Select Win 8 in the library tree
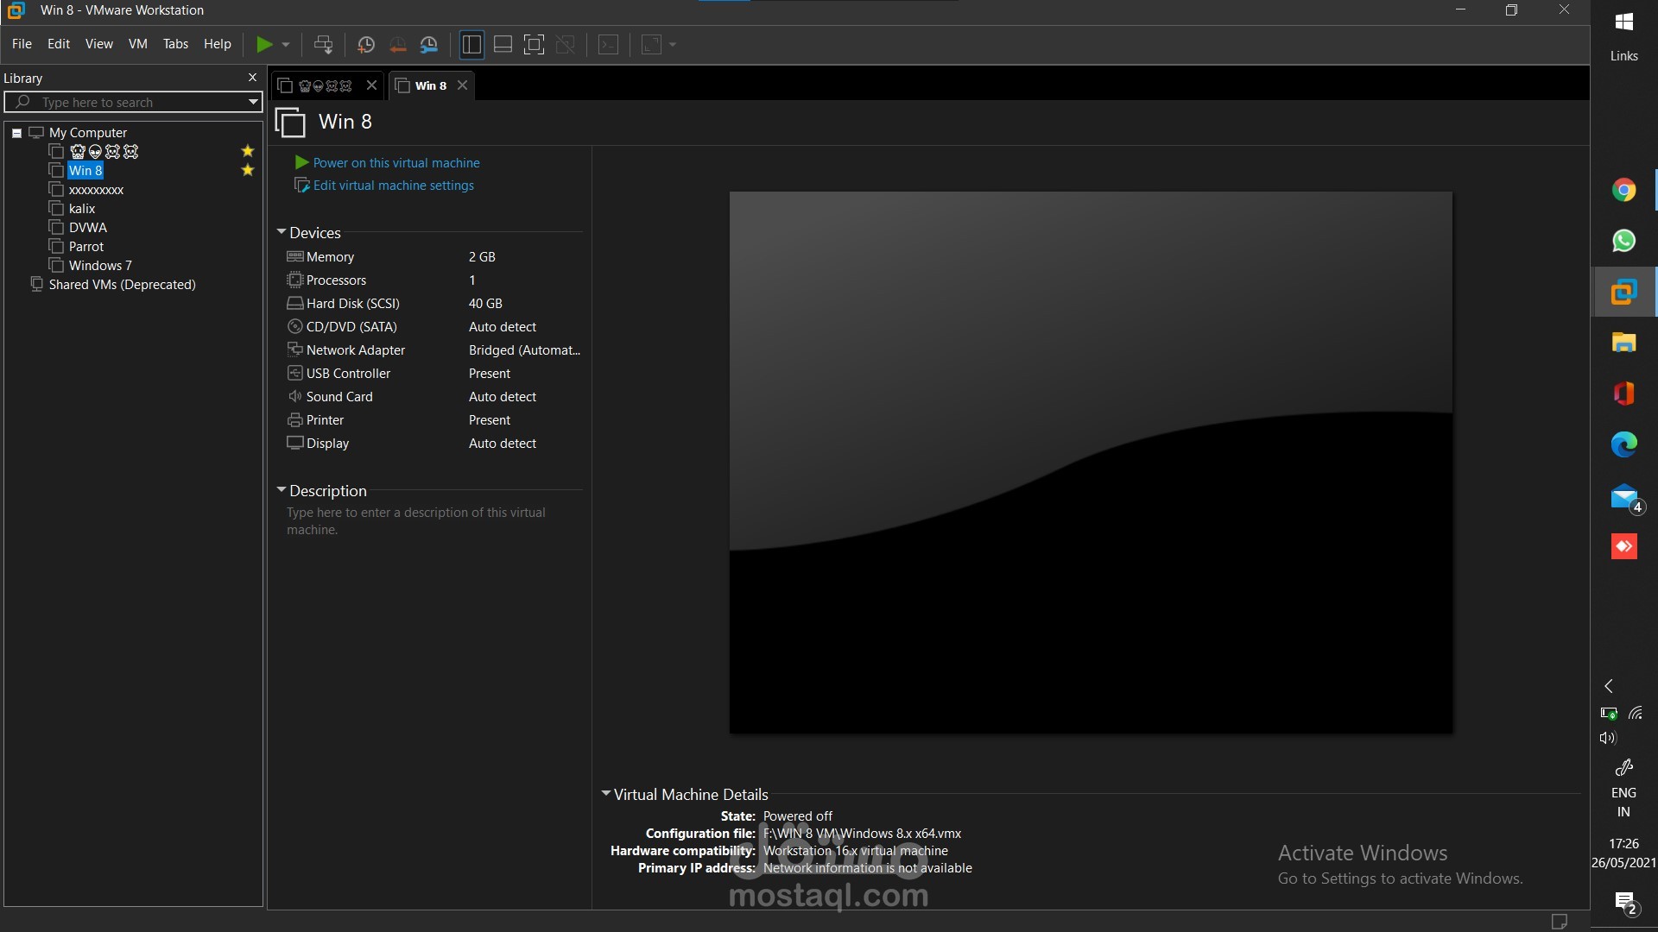The height and width of the screenshot is (932, 1658). click(85, 171)
